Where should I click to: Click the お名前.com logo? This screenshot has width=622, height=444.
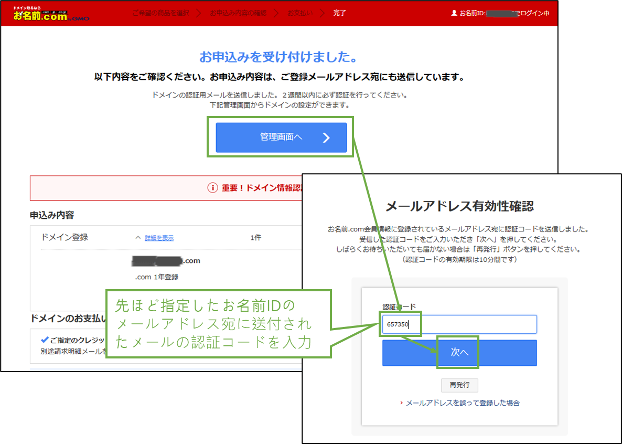coord(51,14)
